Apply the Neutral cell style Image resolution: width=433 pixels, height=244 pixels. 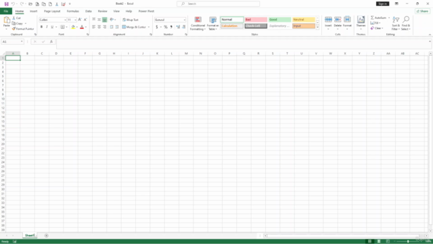(x=304, y=20)
